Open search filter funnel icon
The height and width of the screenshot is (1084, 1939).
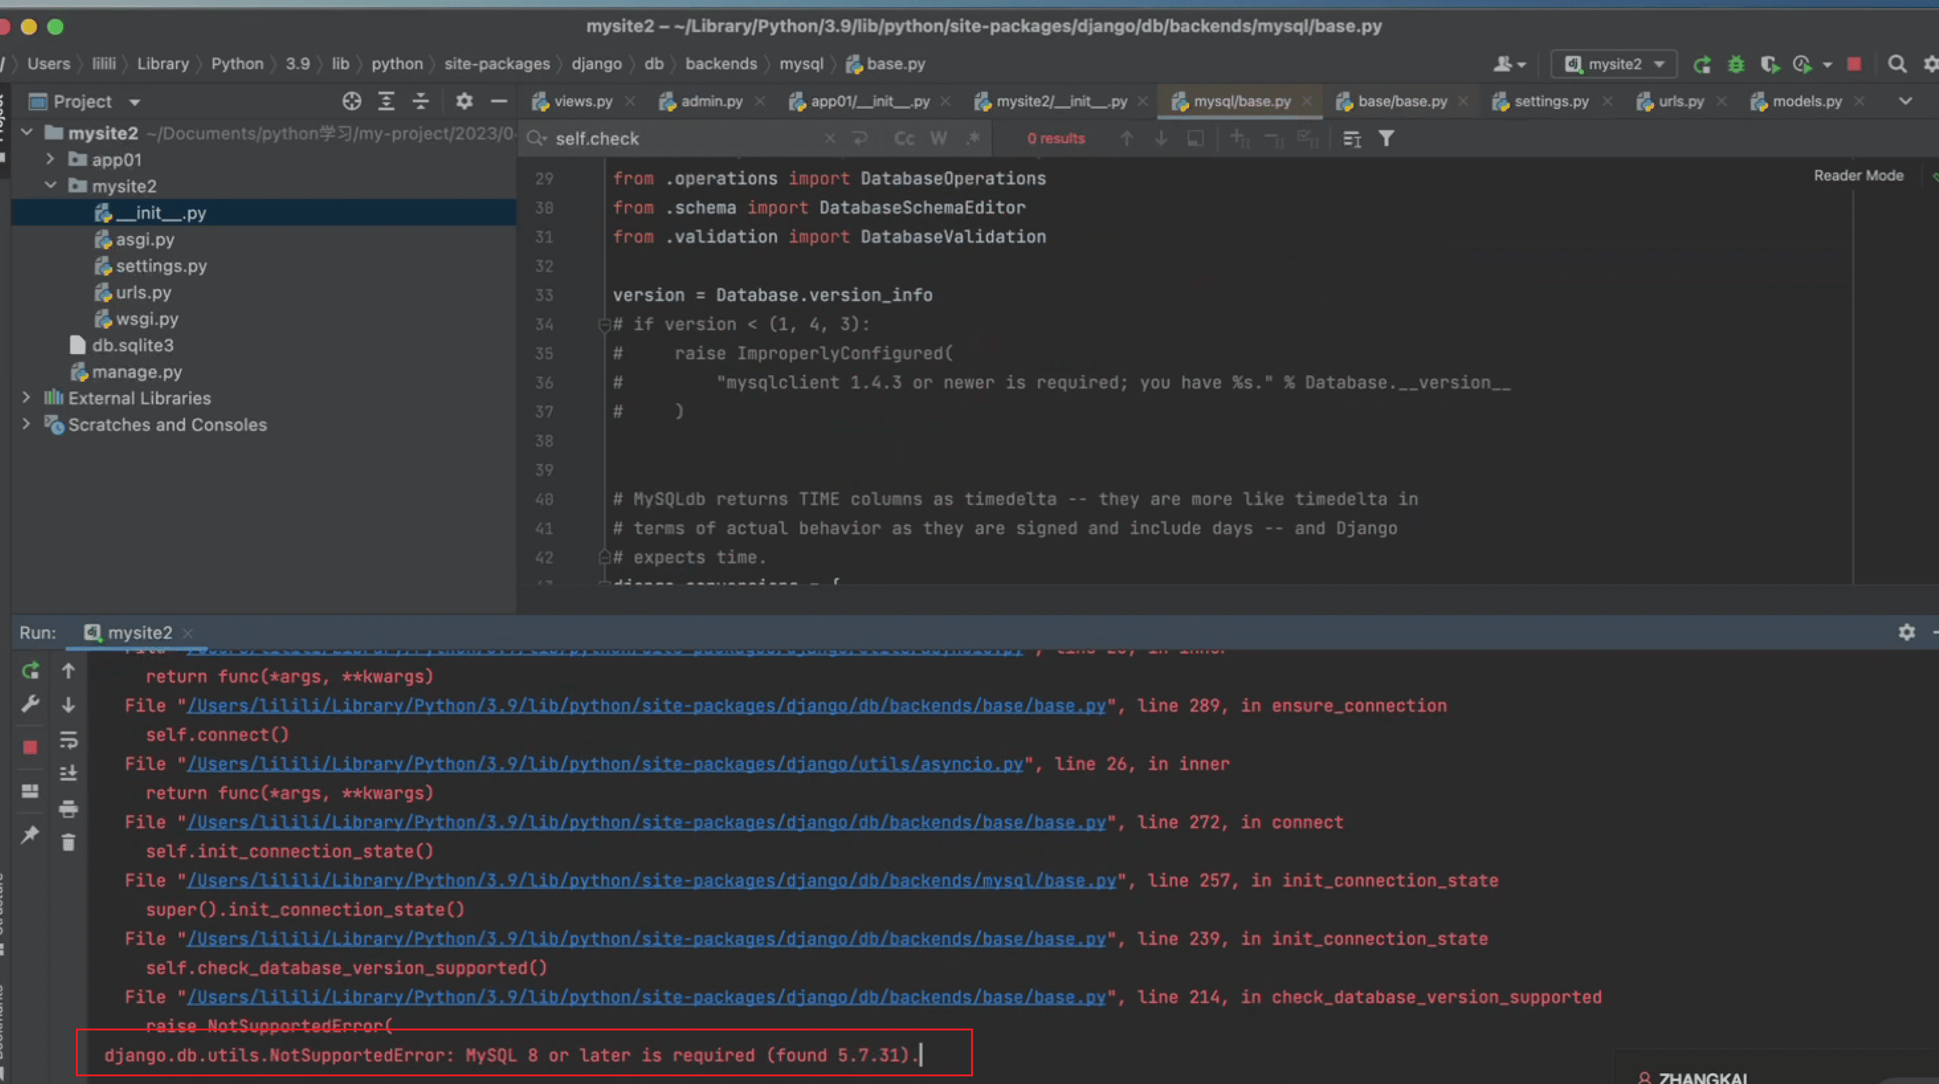(1386, 138)
